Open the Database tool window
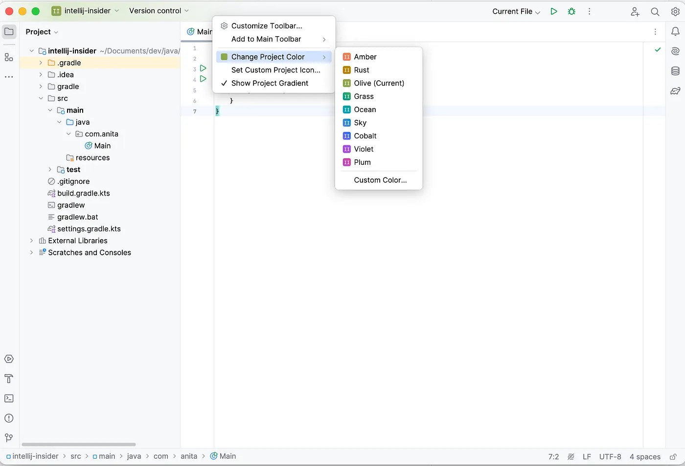The height and width of the screenshot is (466, 685). pos(676,70)
